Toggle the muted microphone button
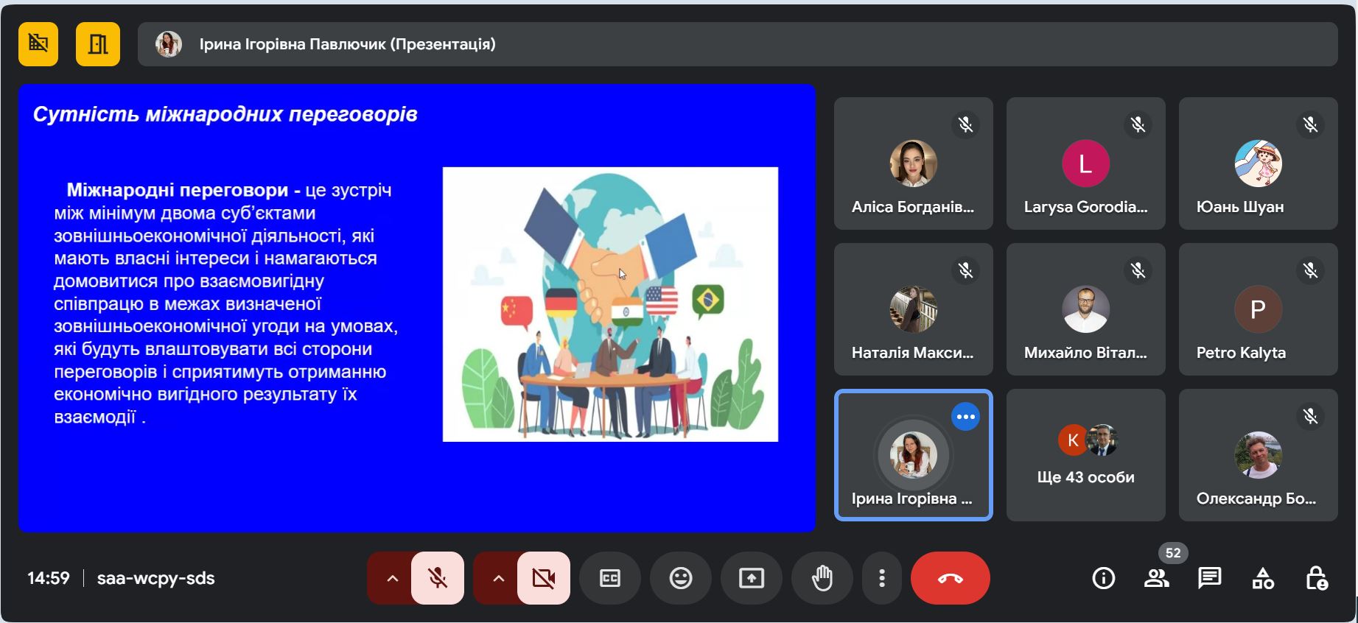Image resolution: width=1358 pixels, height=623 pixels. (x=438, y=578)
